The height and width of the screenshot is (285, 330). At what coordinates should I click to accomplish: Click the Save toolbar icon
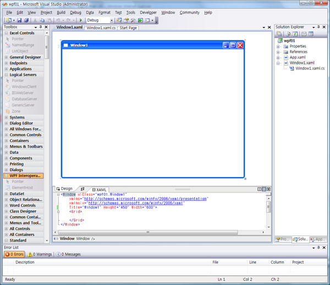19,20
